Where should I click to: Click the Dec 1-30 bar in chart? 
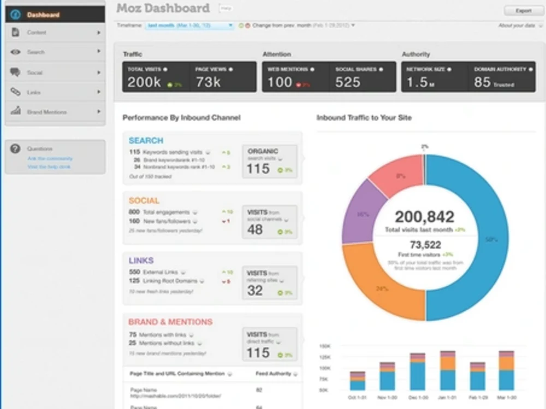pos(418,371)
